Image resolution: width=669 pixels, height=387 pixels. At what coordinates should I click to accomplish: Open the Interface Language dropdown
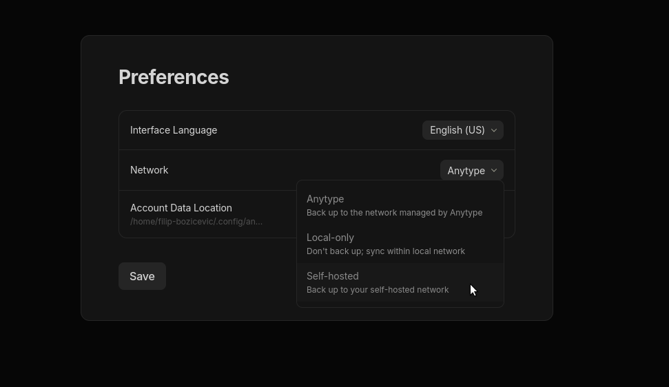tap(462, 130)
